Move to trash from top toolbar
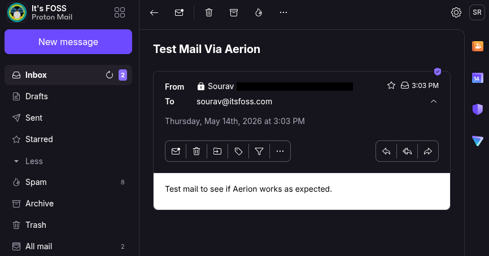Screen dimensions: 489x256 point(209,12)
